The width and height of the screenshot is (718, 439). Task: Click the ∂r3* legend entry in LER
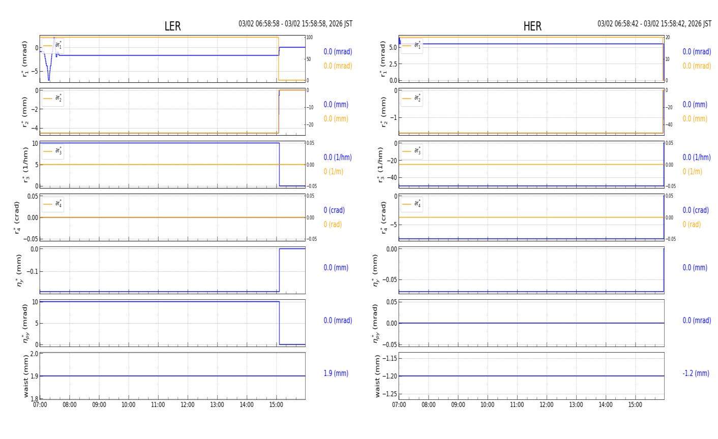tap(52, 151)
